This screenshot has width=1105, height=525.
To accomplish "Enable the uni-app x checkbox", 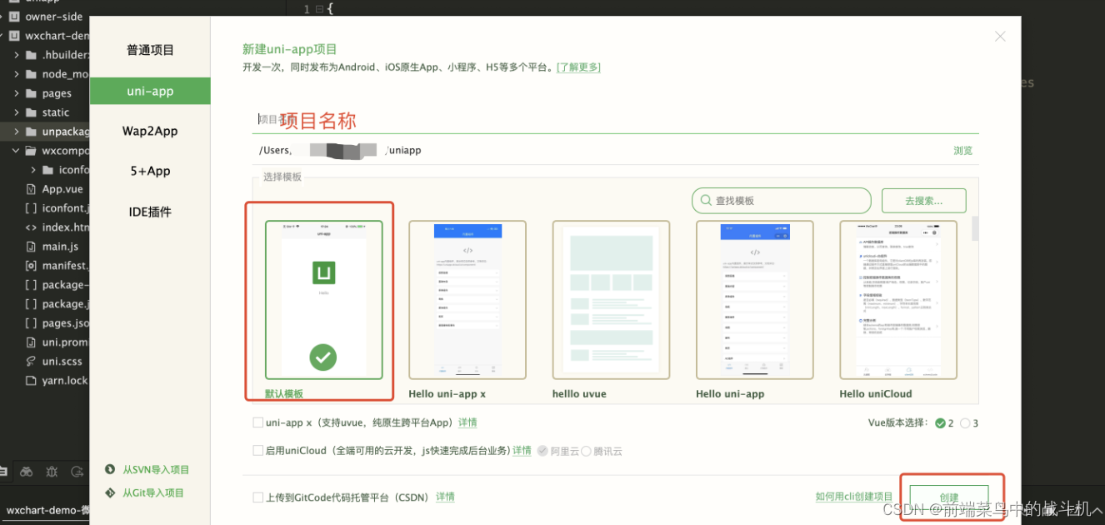I will click(258, 422).
